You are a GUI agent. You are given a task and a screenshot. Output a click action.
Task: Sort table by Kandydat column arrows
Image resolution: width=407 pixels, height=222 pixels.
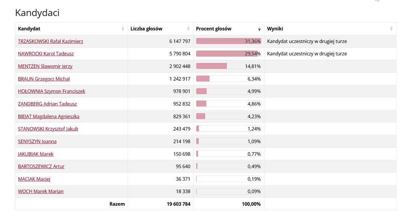tap(123, 29)
